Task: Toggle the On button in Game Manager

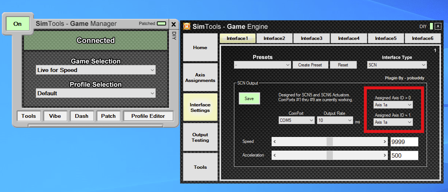Action: [17, 24]
